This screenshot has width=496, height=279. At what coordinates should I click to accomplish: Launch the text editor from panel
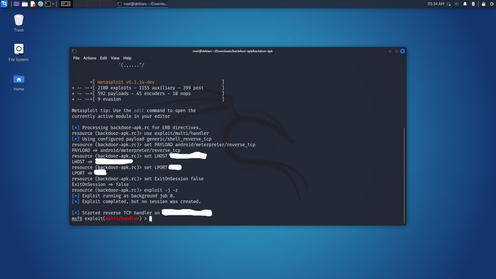(33, 4)
